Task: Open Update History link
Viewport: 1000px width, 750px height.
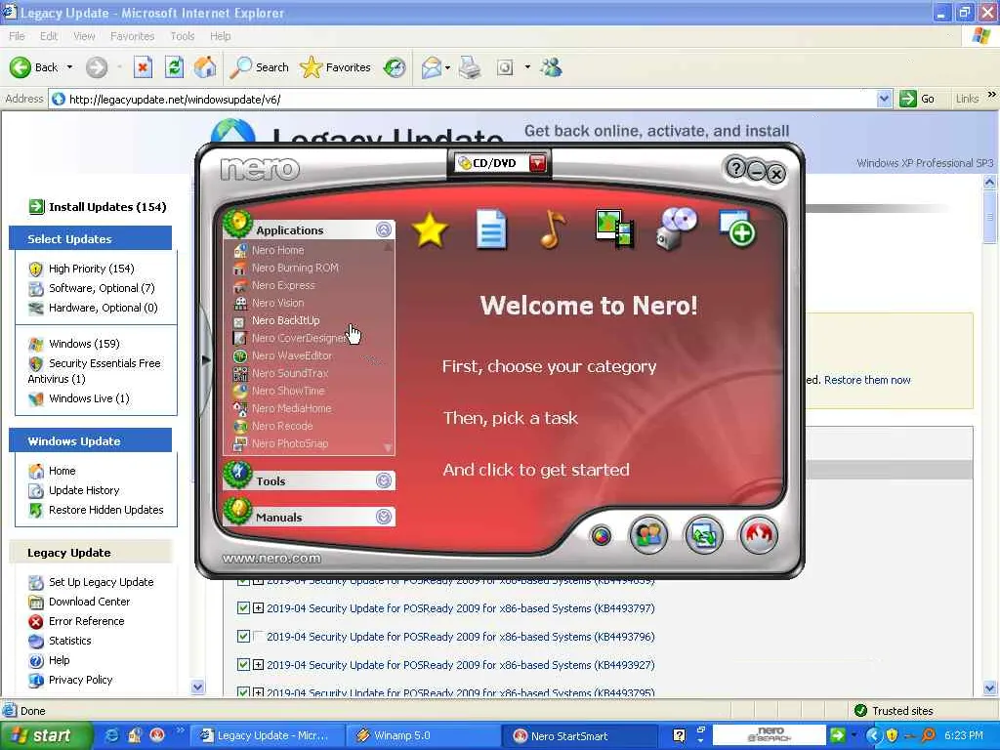Action: coord(84,490)
